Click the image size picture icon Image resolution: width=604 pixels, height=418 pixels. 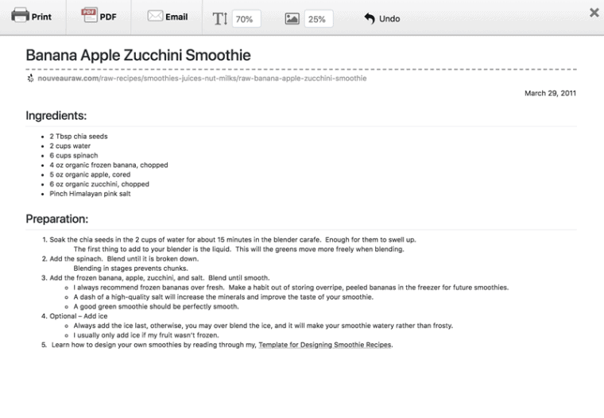pos(292,18)
